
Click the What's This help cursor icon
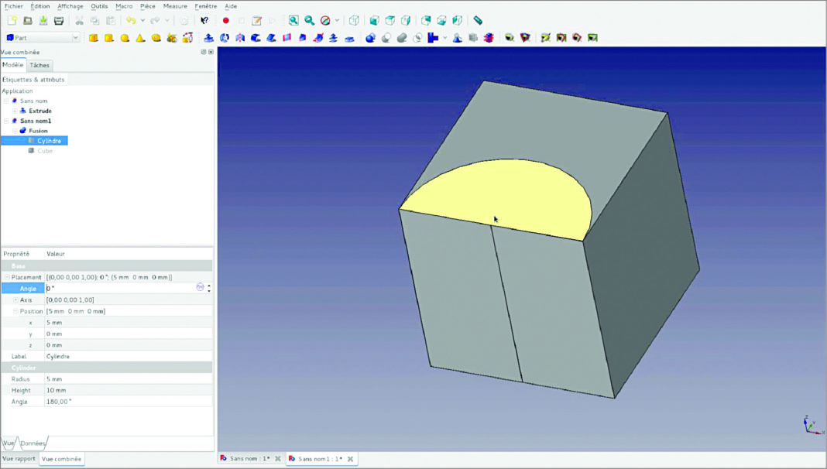pos(204,21)
